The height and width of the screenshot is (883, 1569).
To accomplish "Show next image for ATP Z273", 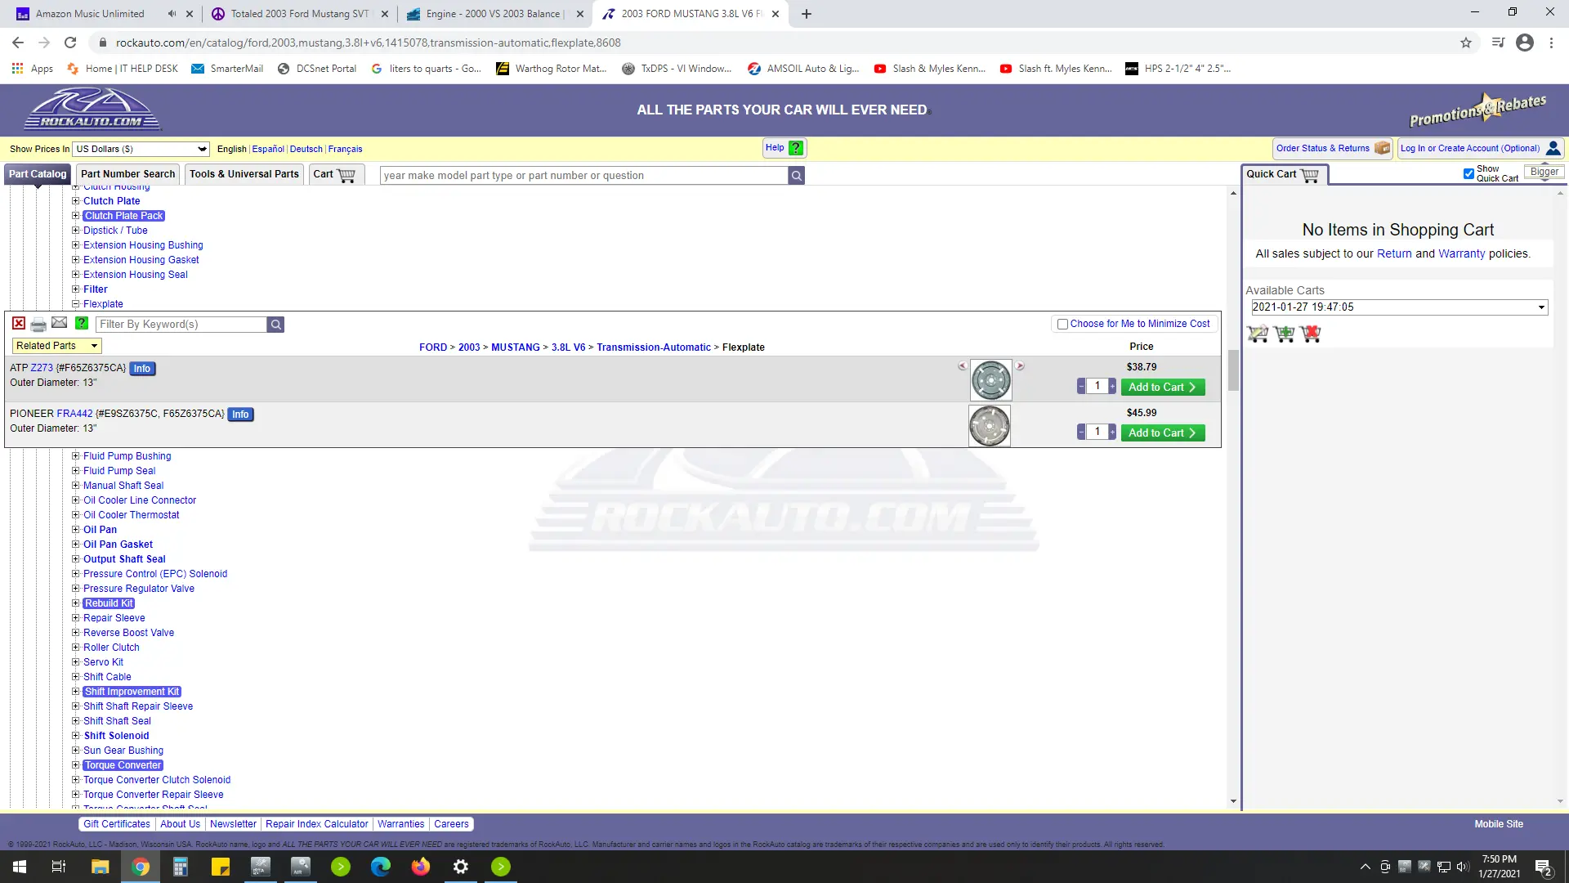I will point(1020,366).
